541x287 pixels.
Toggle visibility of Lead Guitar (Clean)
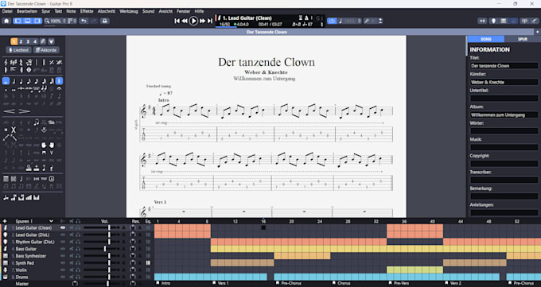tap(63, 227)
